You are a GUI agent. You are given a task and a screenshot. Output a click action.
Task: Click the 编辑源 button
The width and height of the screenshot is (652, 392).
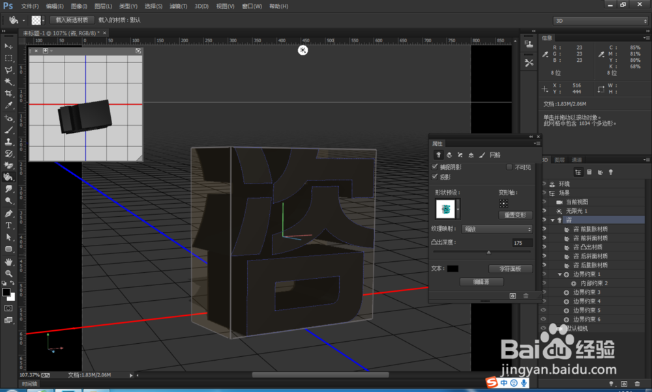point(481,282)
